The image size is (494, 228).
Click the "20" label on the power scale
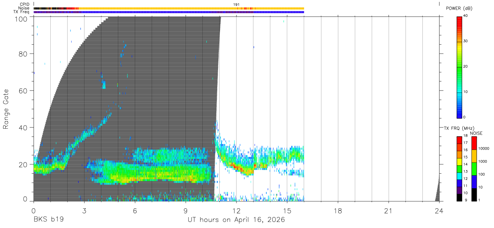click(x=465, y=66)
